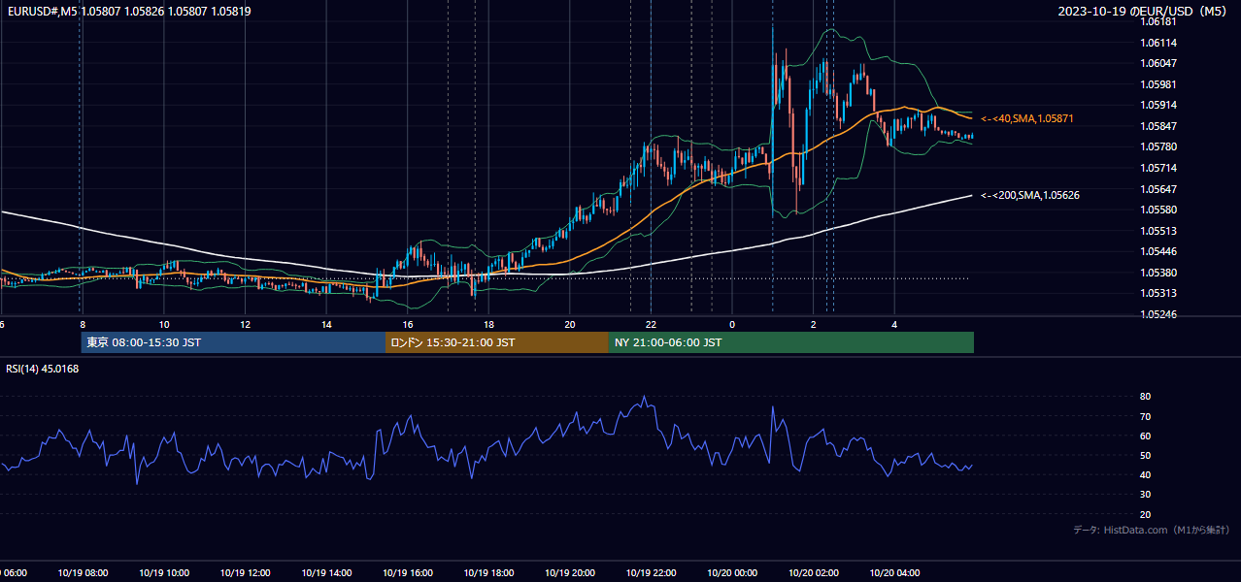Click the 10/20 00:00 date label
The image size is (1241, 582).
coord(732,573)
